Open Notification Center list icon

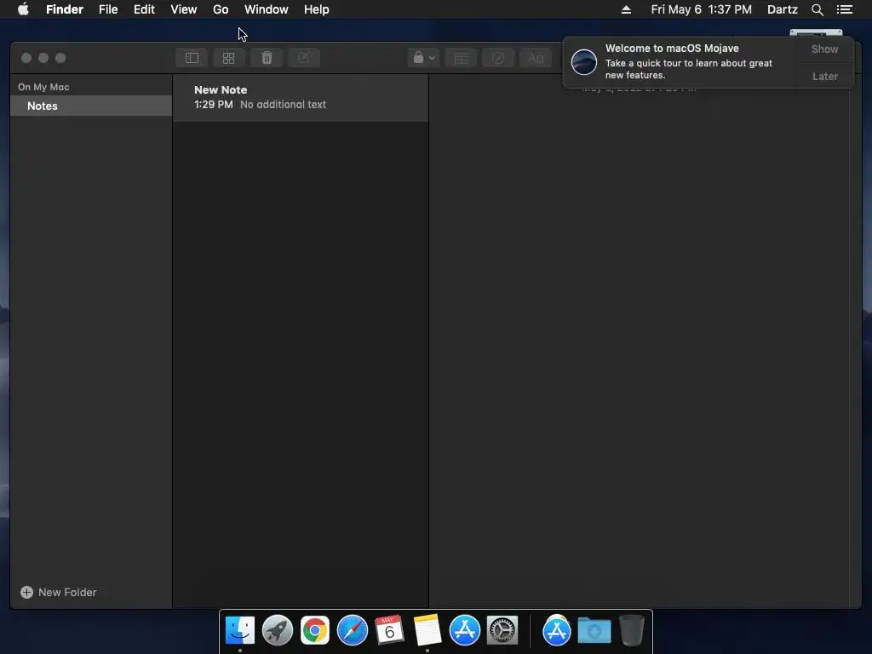coord(844,9)
